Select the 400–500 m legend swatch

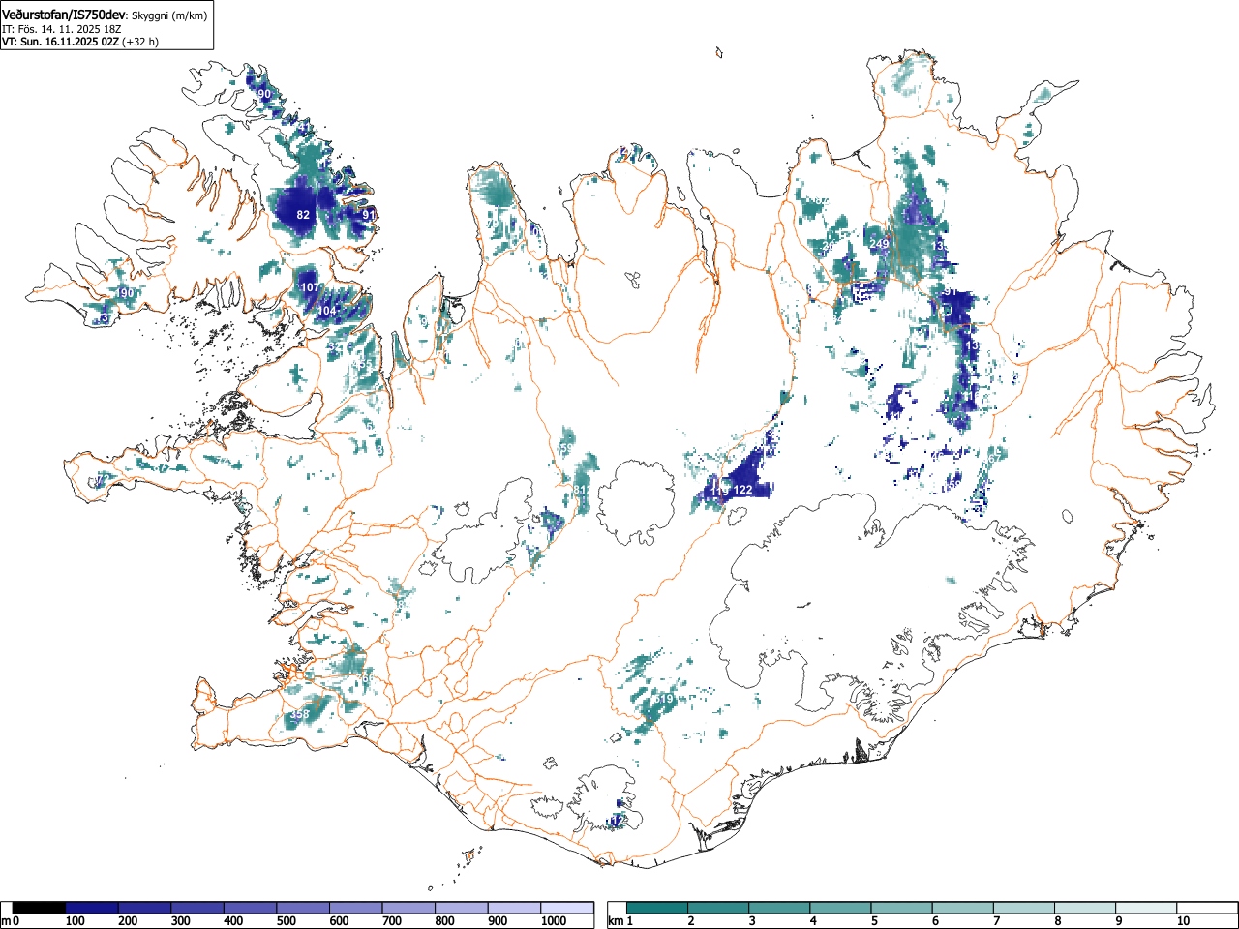tap(251, 908)
